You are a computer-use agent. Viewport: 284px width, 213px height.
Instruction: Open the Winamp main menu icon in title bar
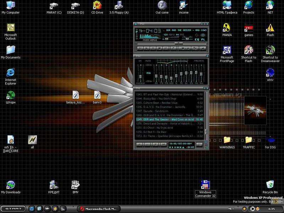point(136,24)
